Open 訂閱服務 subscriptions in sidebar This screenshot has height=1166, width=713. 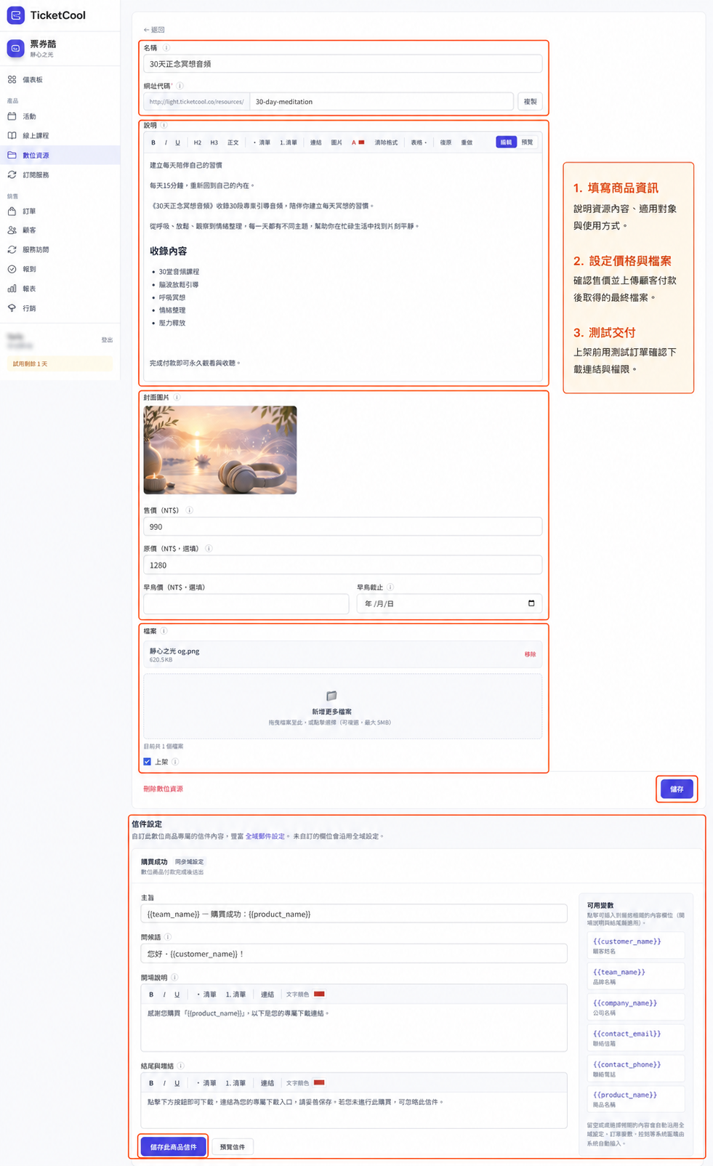36,175
